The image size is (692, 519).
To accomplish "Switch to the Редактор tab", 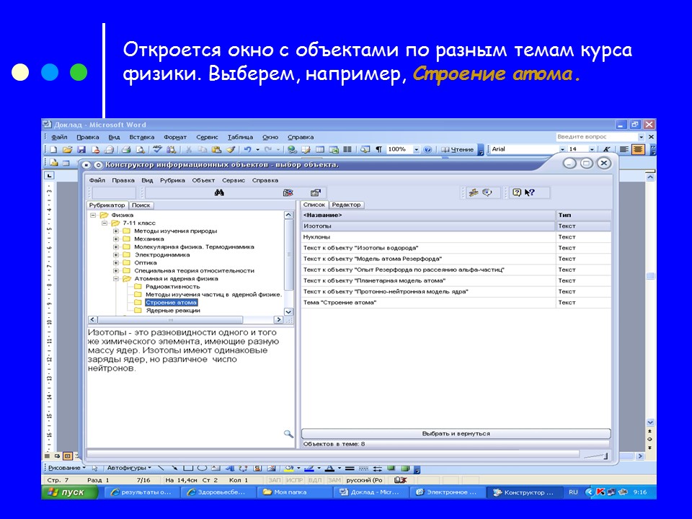I will tap(346, 205).
